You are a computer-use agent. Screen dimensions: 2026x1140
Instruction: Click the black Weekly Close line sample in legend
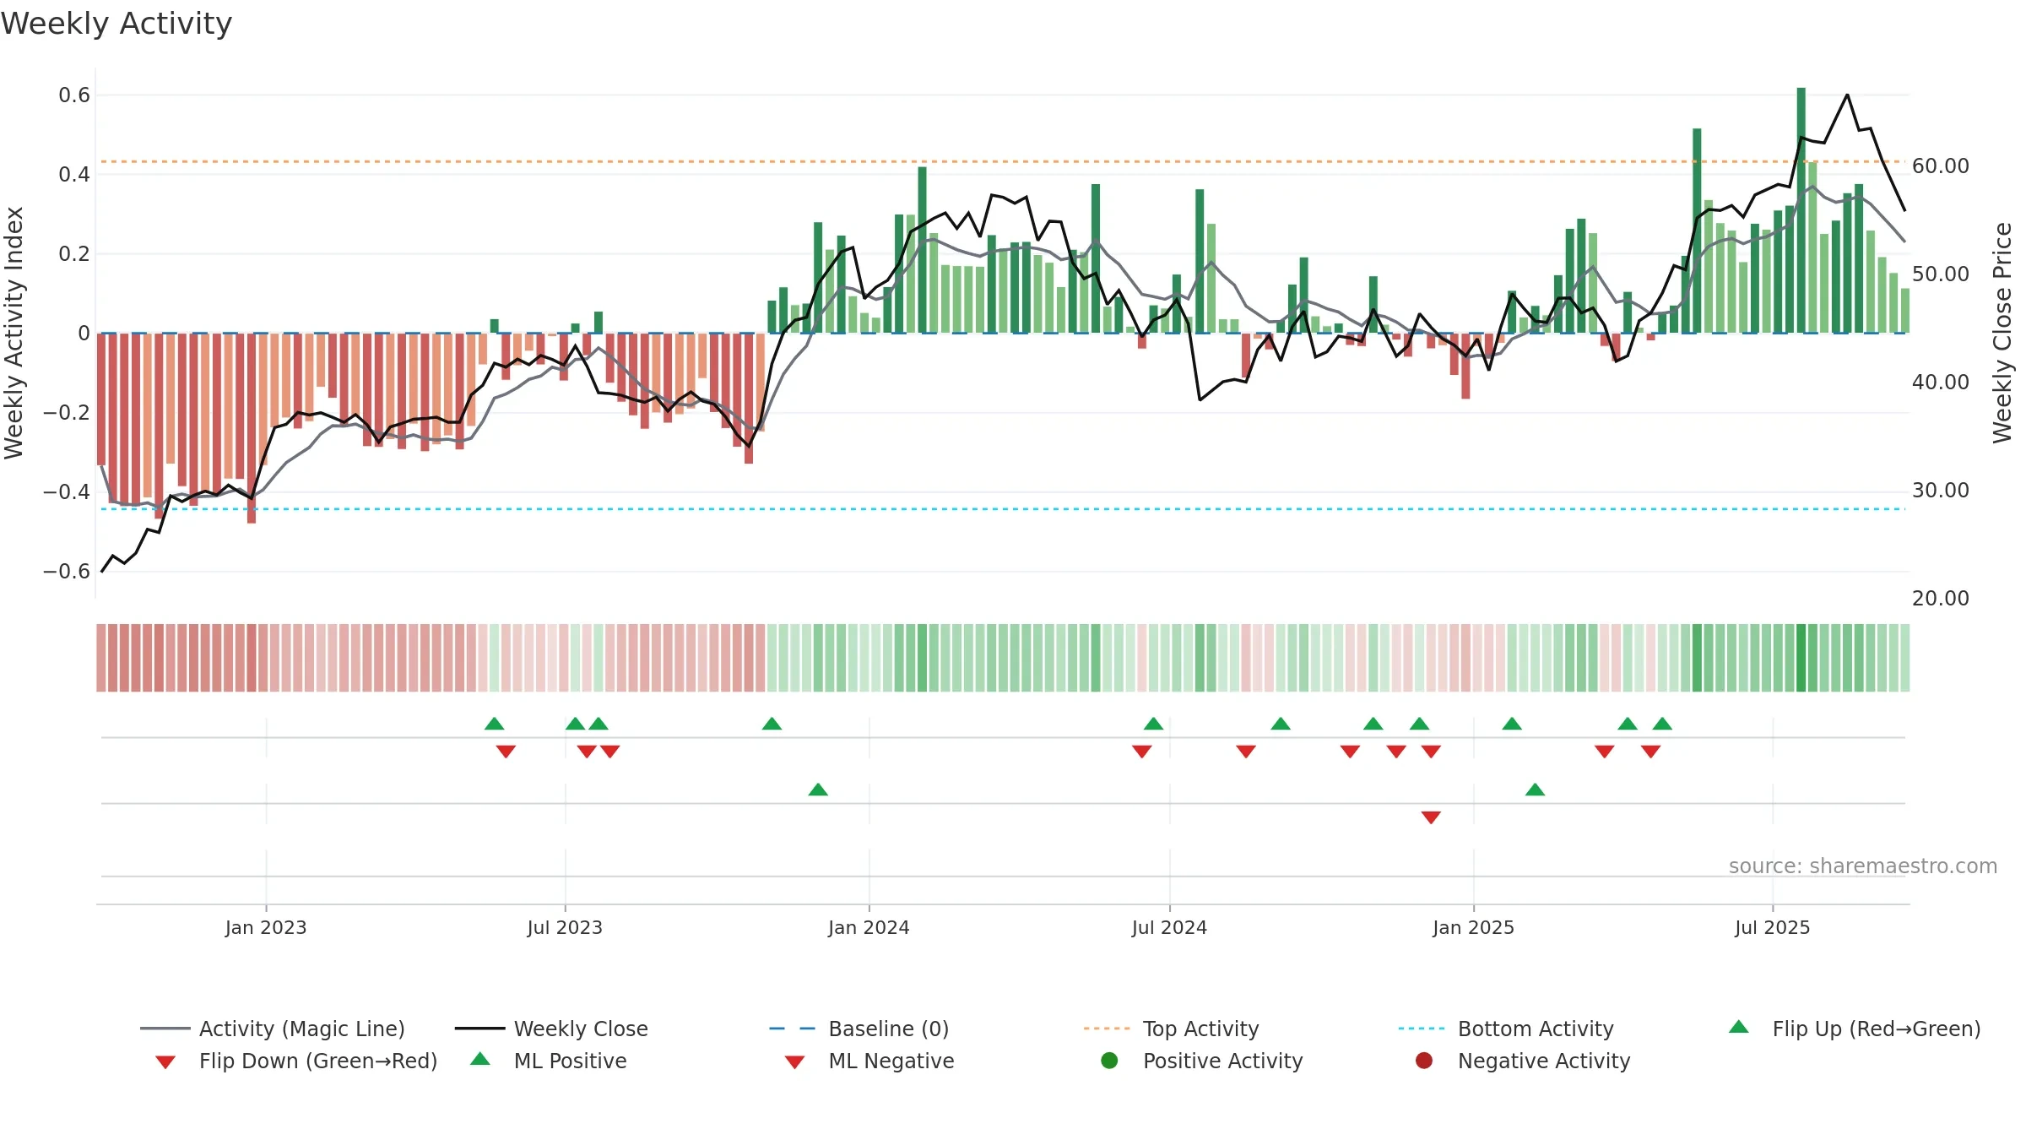(x=479, y=1029)
